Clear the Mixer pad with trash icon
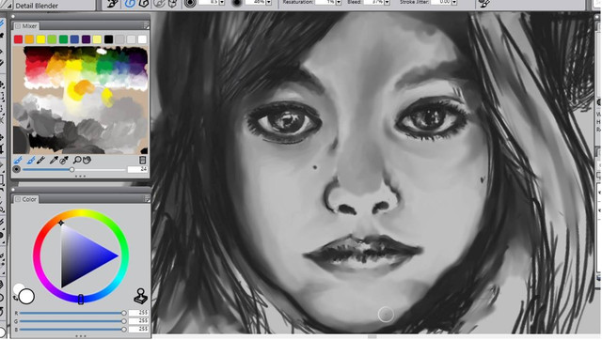602x340 pixels. point(142,160)
